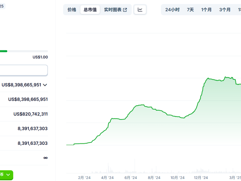Set chart range to 1个月
Viewport: 241px width, 181px height.
tap(206, 10)
